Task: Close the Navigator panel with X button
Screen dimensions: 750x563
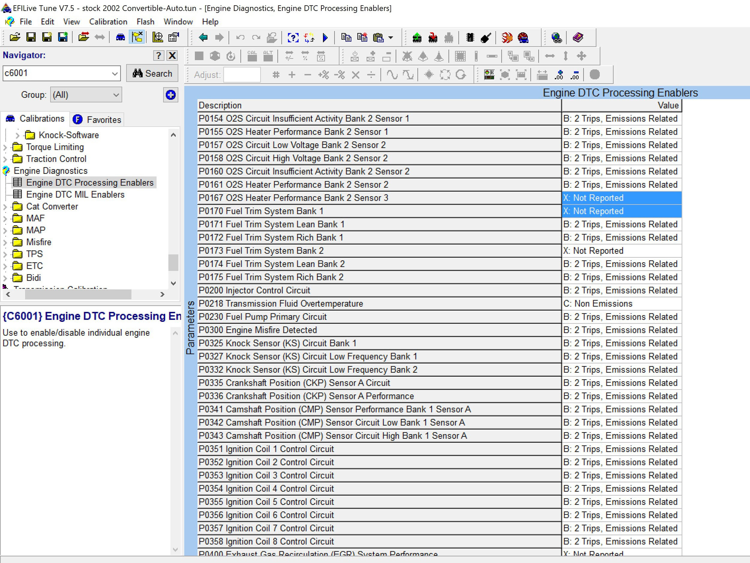Action: (x=172, y=55)
